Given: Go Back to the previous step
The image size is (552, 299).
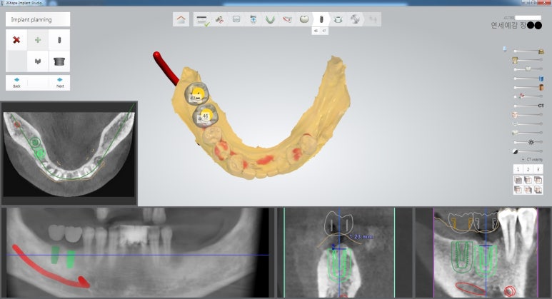Looking at the screenshot, I should click(16, 82).
